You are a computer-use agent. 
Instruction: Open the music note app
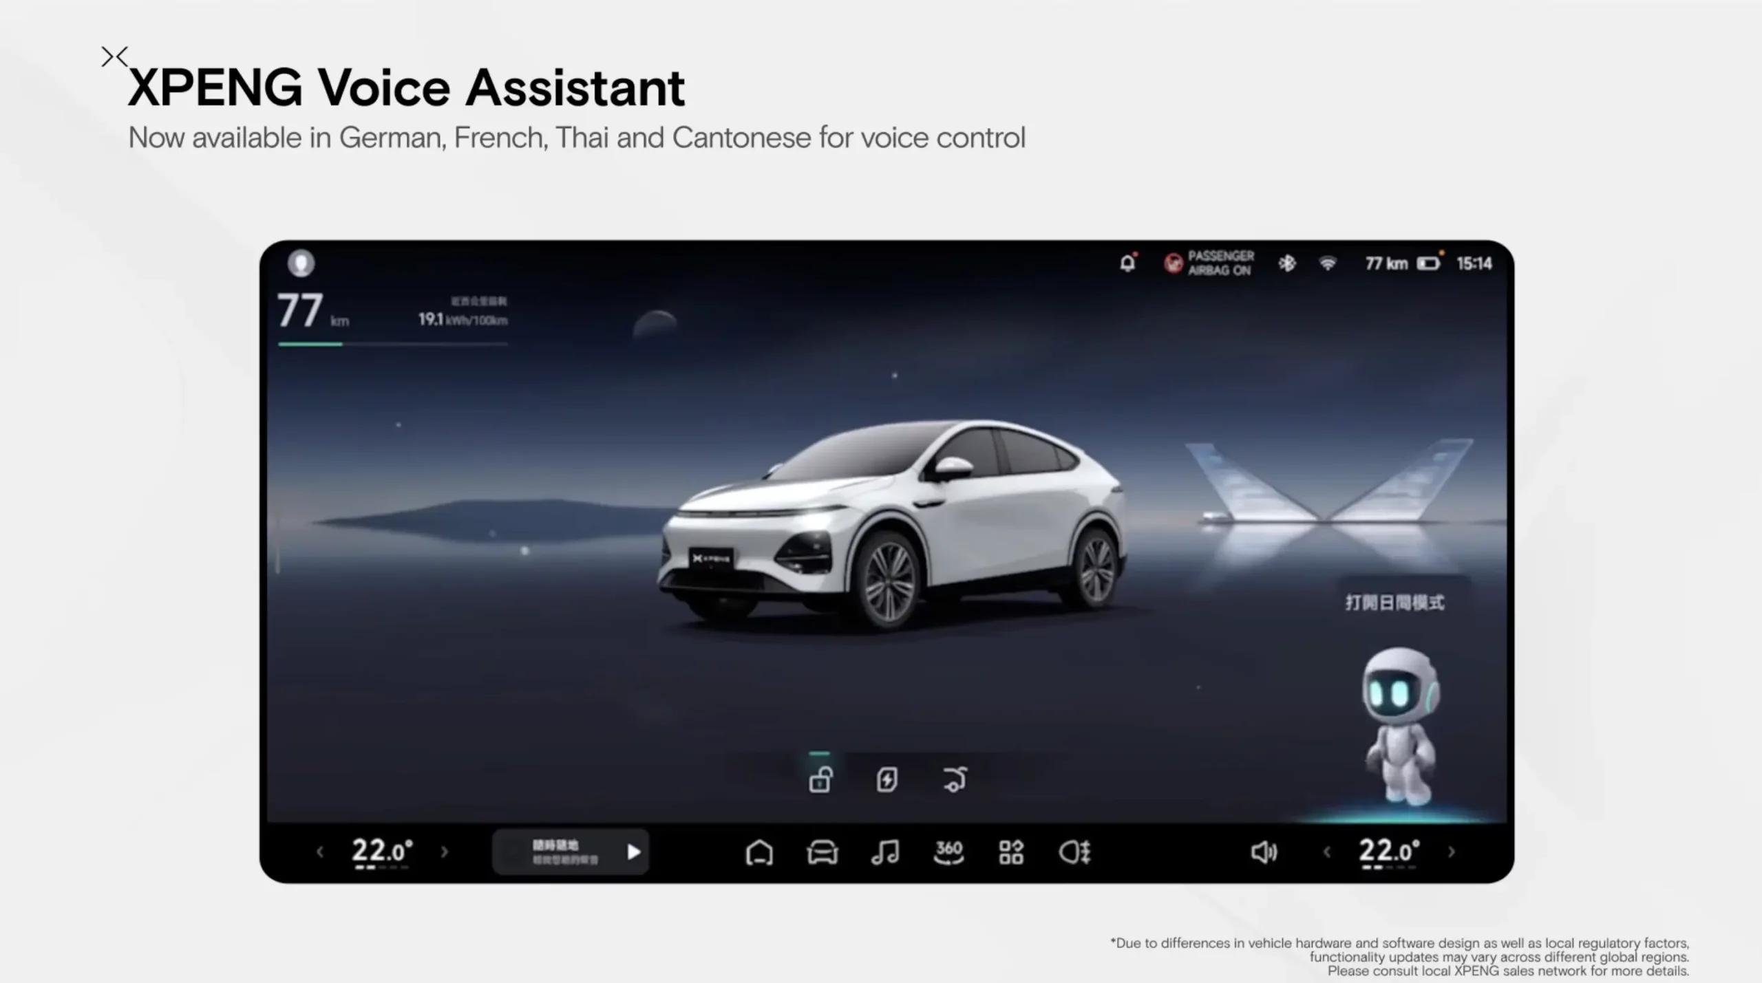pos(885,852)
